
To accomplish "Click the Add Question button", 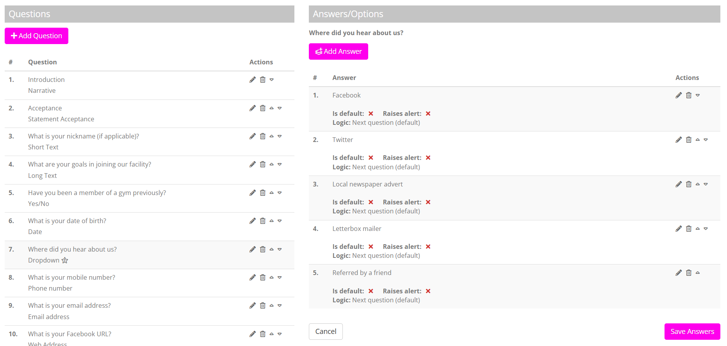I will (36, 36).
